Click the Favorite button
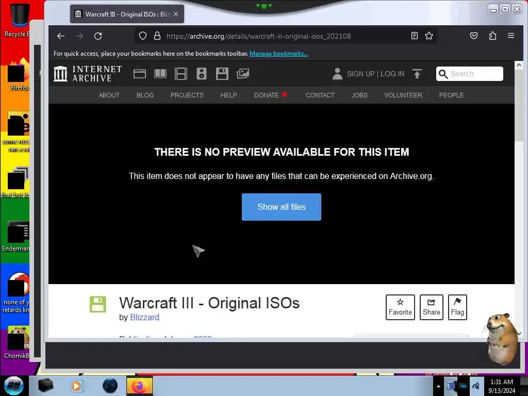Image resolution: width=528 pixels, height=396 pixels. (400, 307)
